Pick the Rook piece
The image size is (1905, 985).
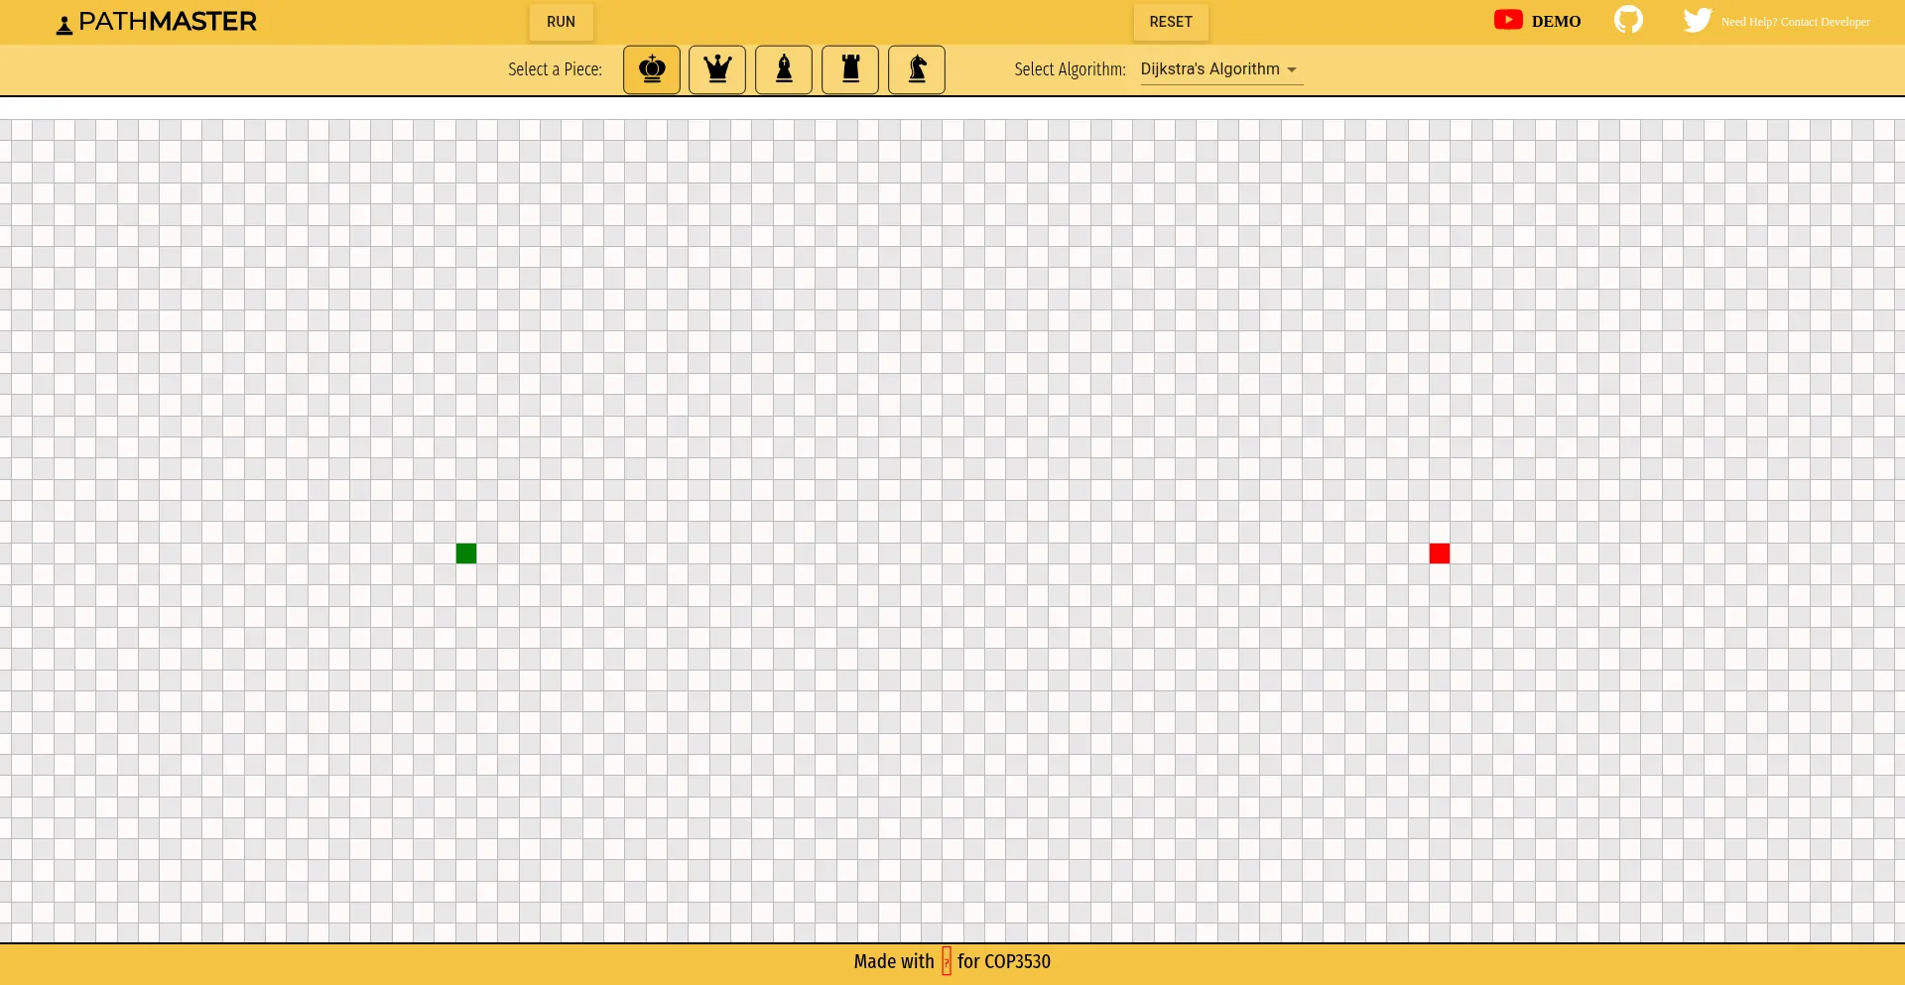tap(850, 69)
